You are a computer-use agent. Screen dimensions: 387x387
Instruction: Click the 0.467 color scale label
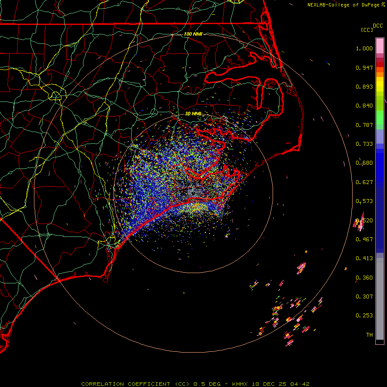(364, 240)
